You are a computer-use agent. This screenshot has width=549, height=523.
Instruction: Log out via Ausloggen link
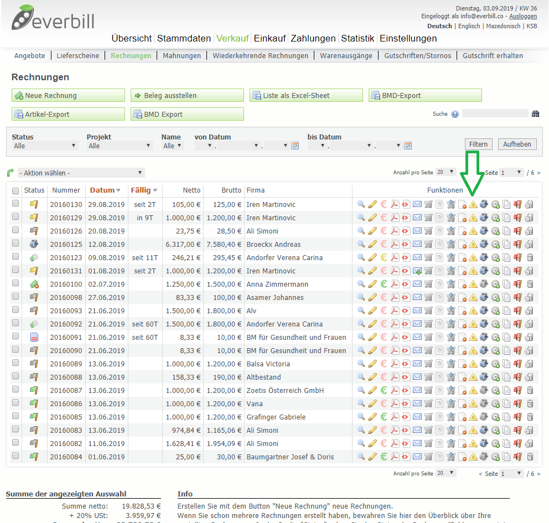pos(523,16)
